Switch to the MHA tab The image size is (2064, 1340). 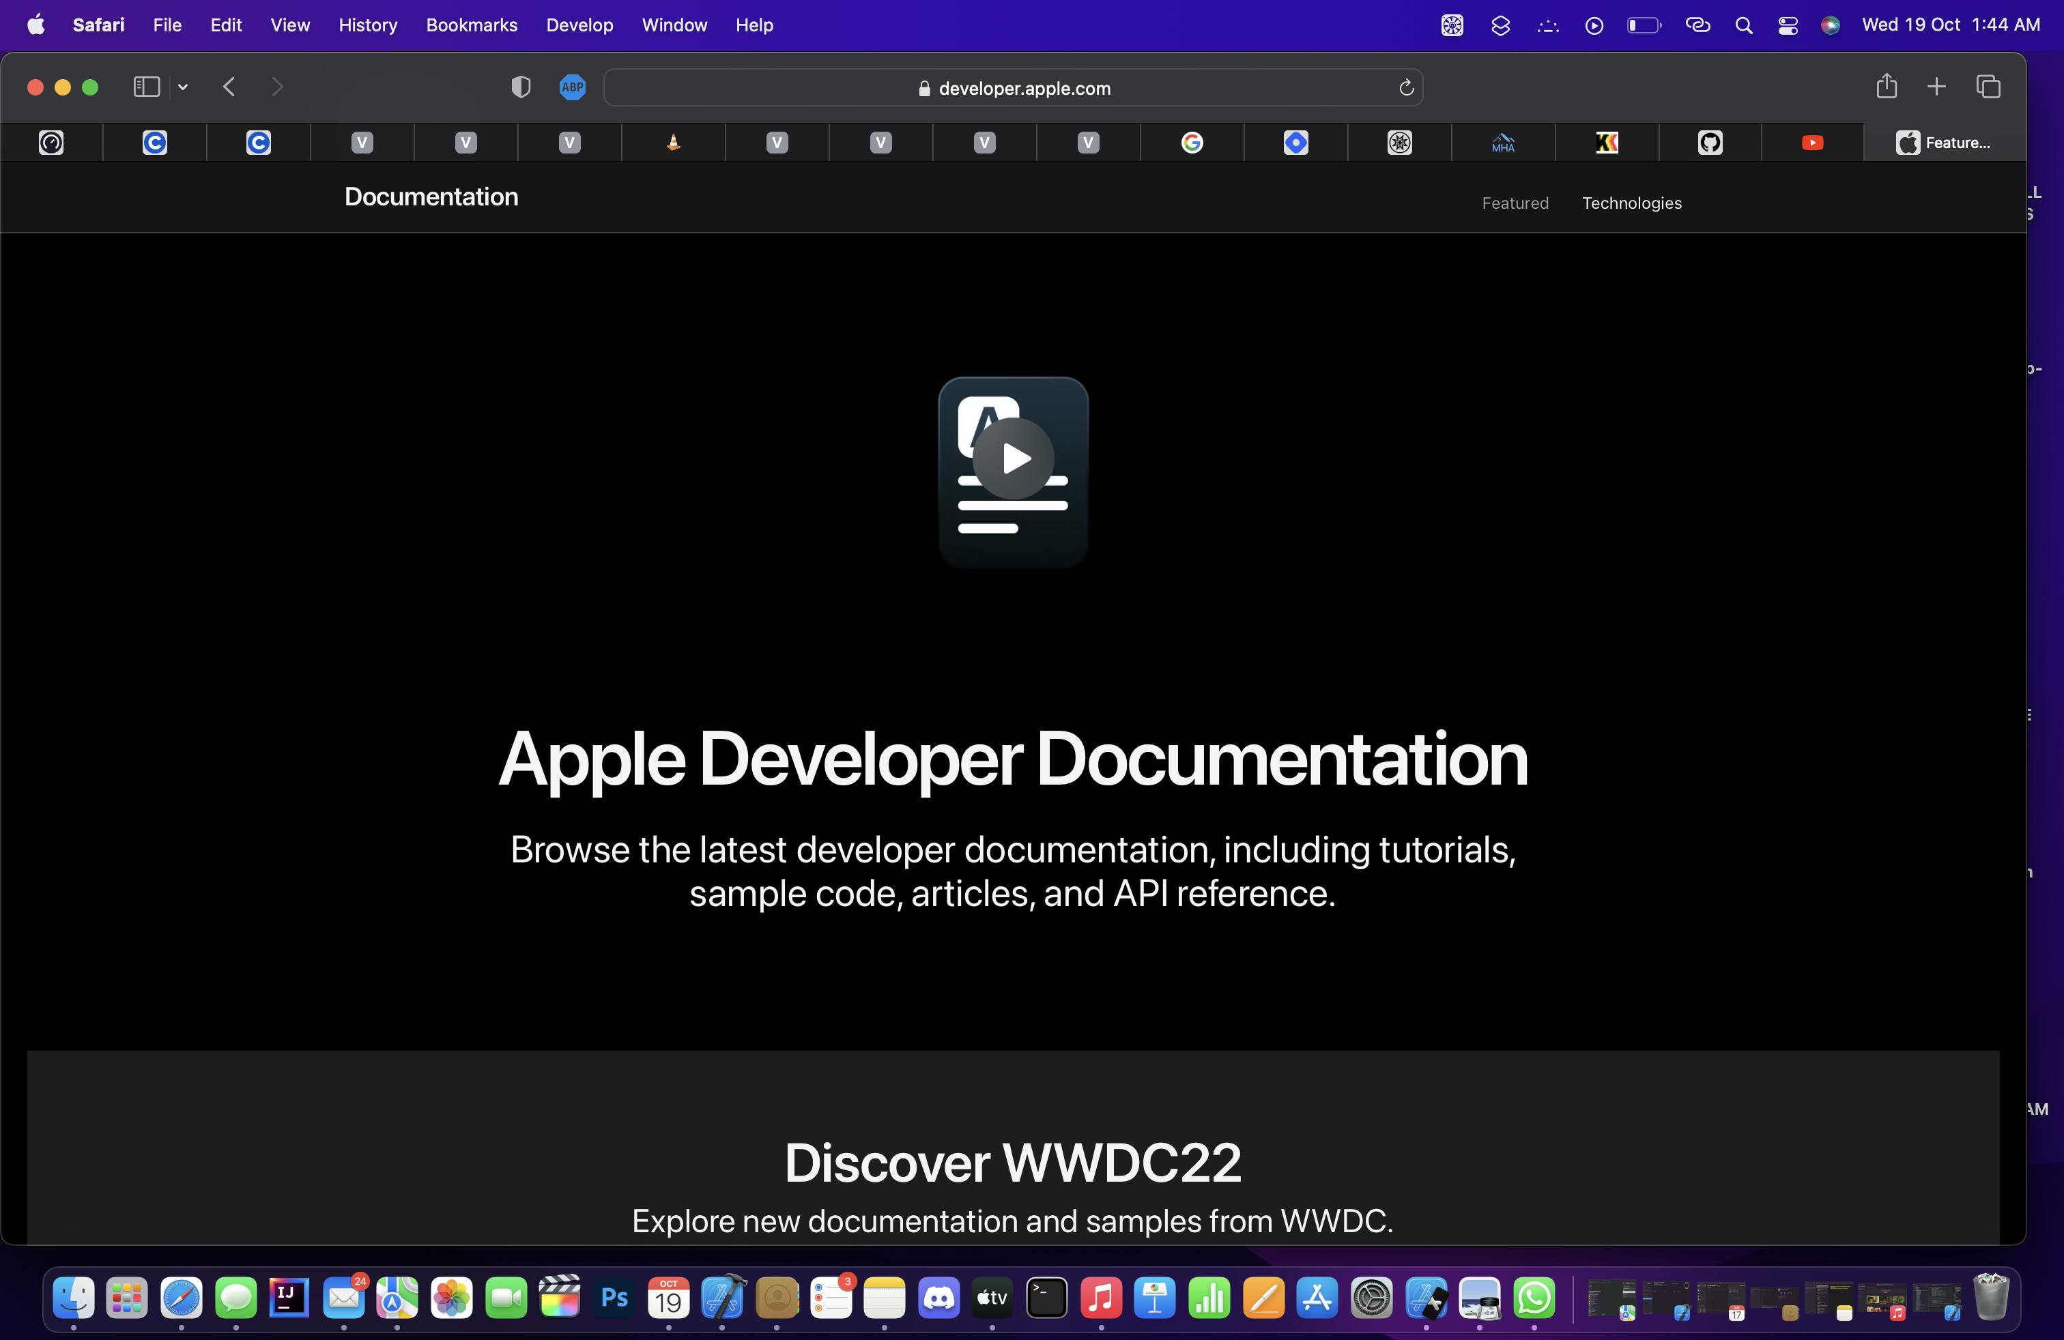[x=1503, y=143]
